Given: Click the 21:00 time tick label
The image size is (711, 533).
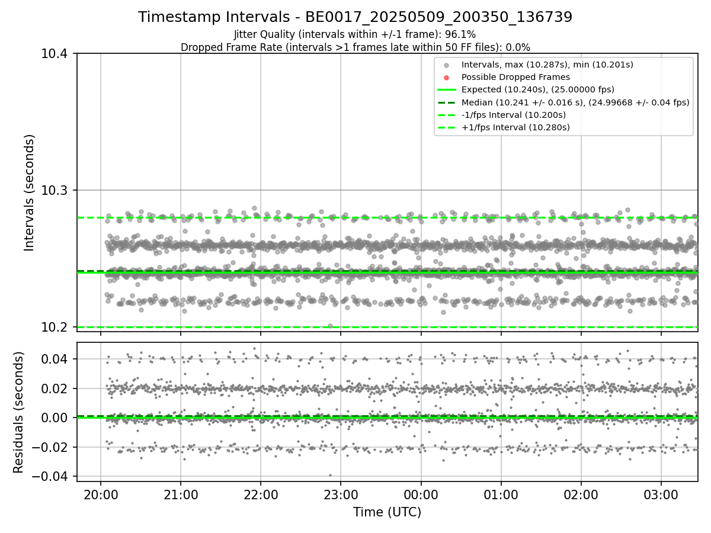Looking at the screenshot, I should [181, 494].
